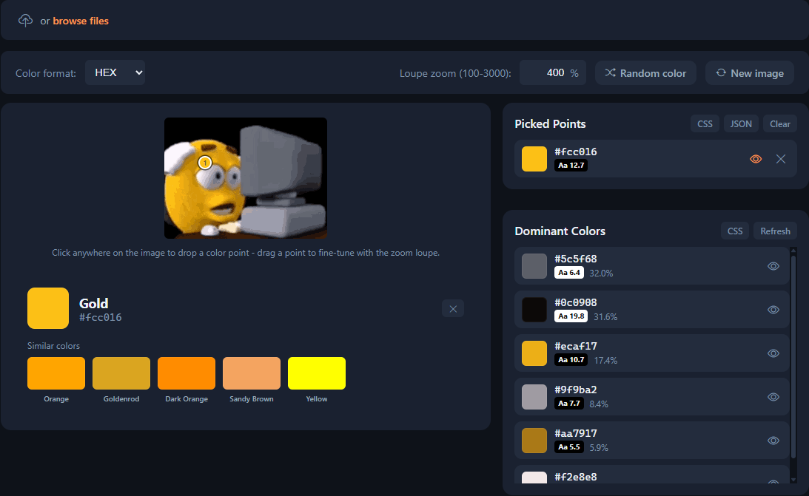Click the Loupe zoom value field
The image size is (809, 496).
553,72
